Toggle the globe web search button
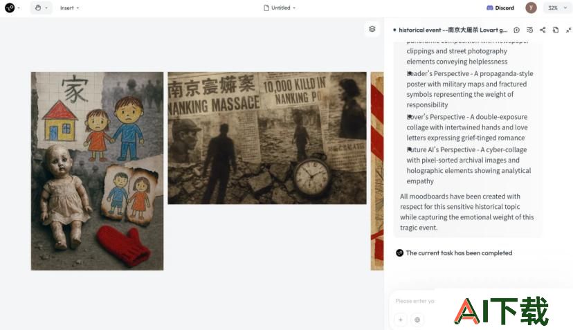The height and width of the screenshot is (330, 573). (417, 320)
